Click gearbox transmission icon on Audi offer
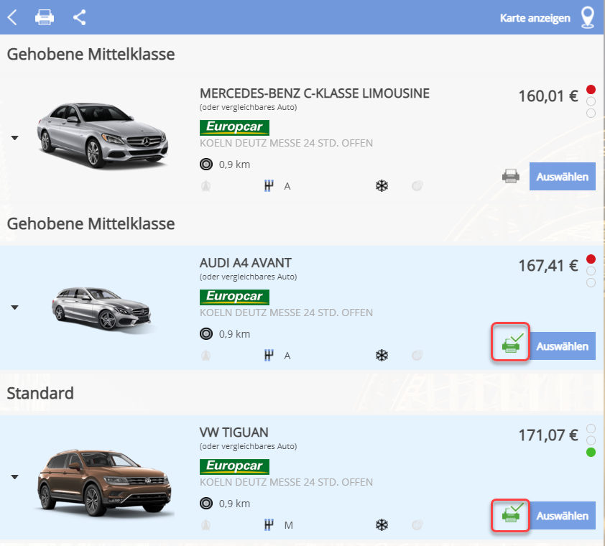The image size is (605, 546). click(x=269, y=356)
